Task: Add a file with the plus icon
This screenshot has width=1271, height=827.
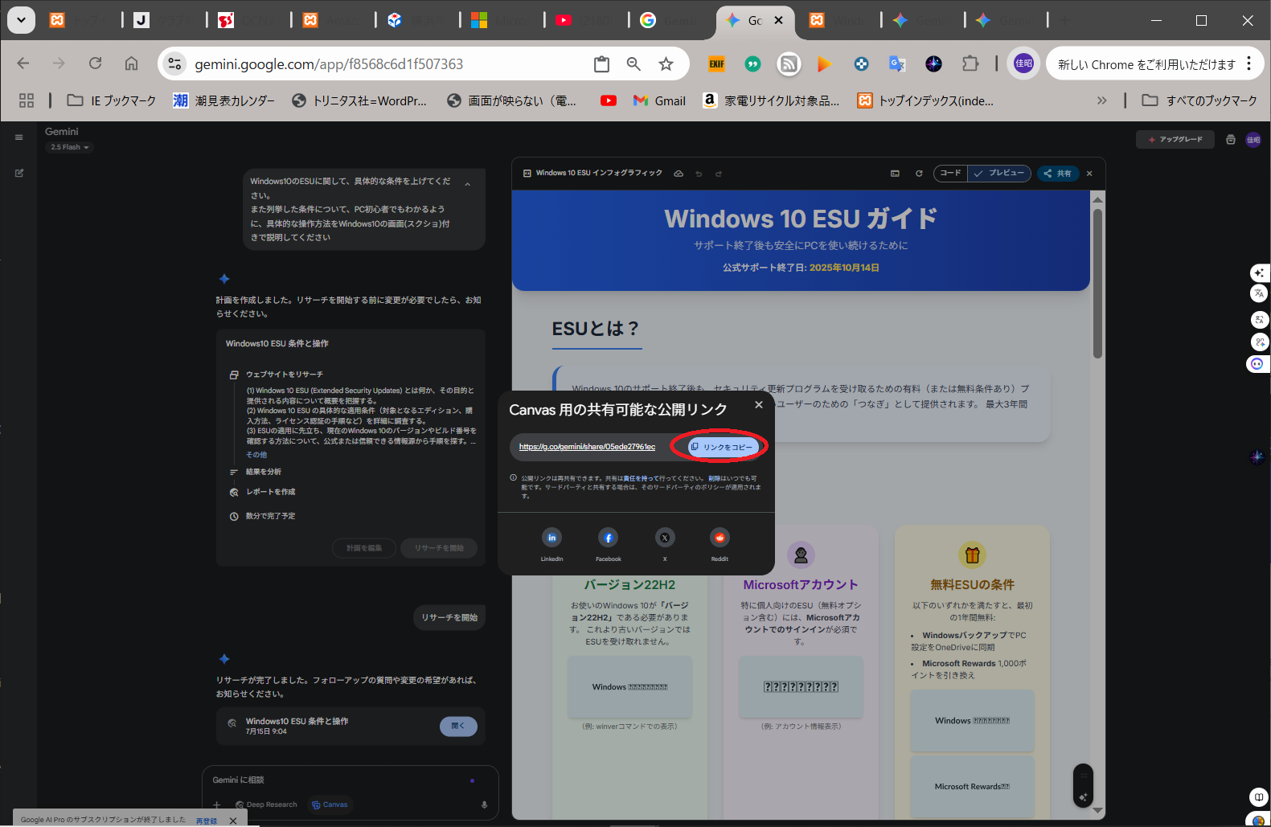Action: pos(216,804)
